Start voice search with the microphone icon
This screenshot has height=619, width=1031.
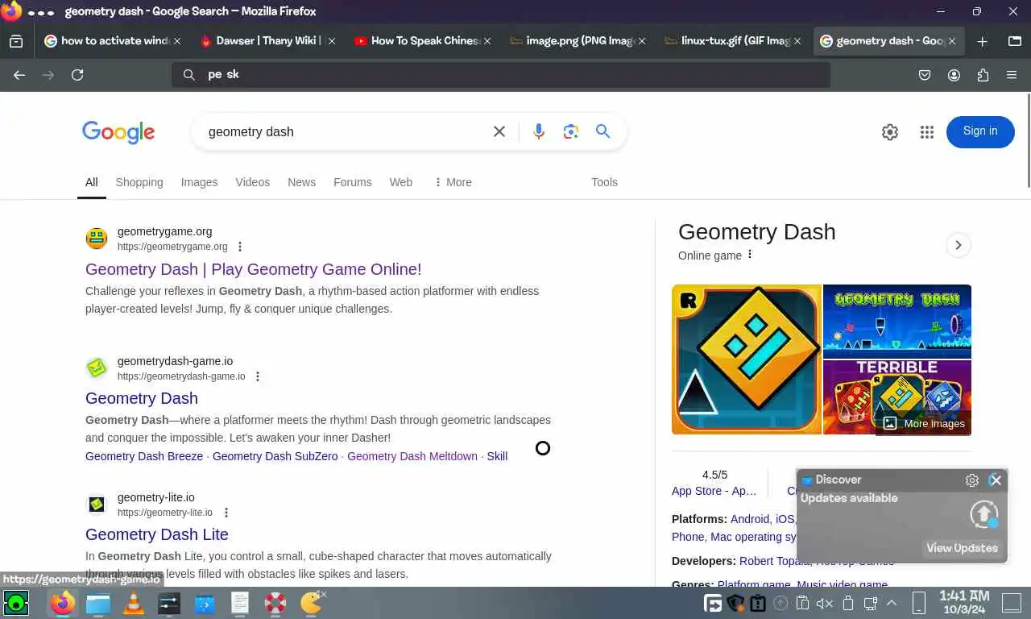coord(539,131)
